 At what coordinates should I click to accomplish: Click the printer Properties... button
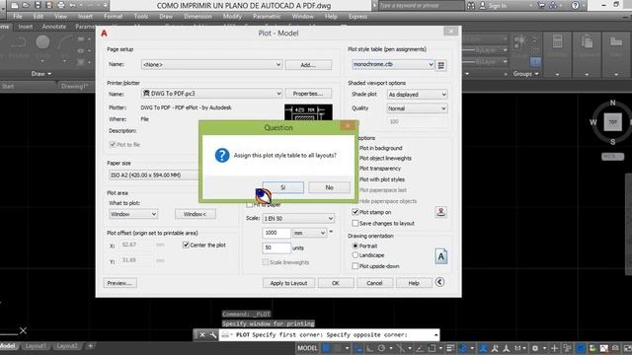308,94
